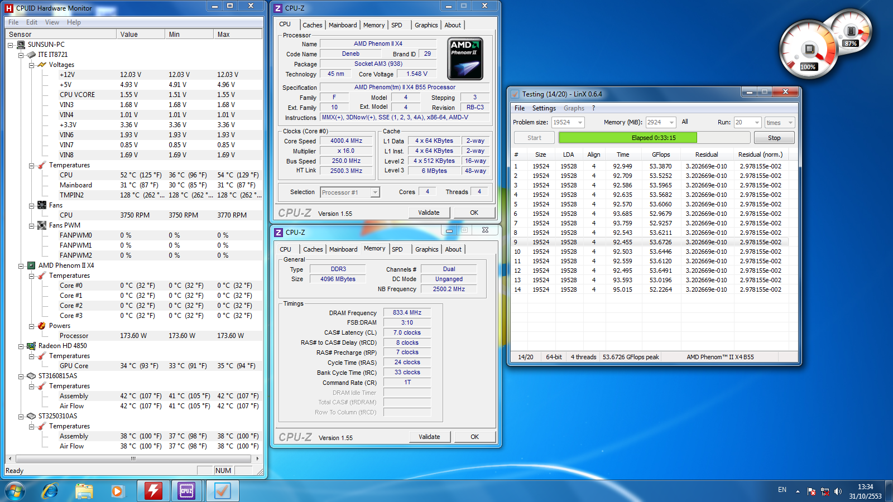Image resolution: width=893 pixels, height=502 pixels.
Task: Click the green Elapsed progress bar
Action: tap(627, 138)
